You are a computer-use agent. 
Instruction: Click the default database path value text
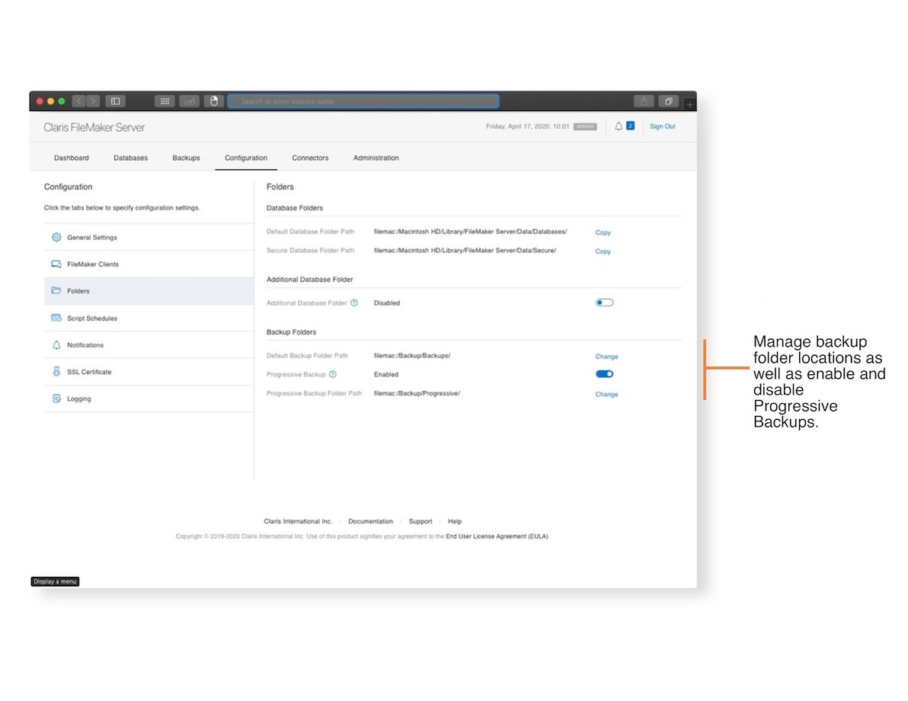pyautogui.click(x=470, y=232)
